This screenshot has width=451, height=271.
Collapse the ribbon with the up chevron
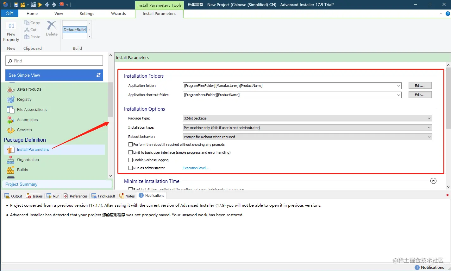coord(441,14)
